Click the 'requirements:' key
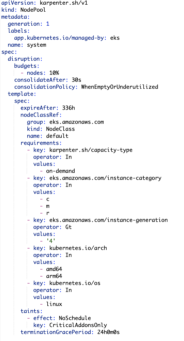The image size is (184, 341). [41, 143]
